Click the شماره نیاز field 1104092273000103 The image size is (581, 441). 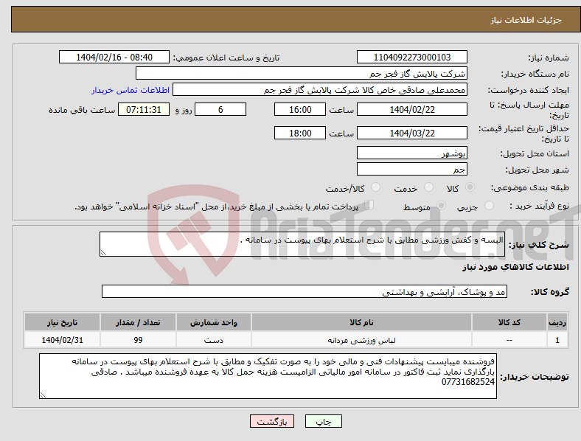point(411,58)
